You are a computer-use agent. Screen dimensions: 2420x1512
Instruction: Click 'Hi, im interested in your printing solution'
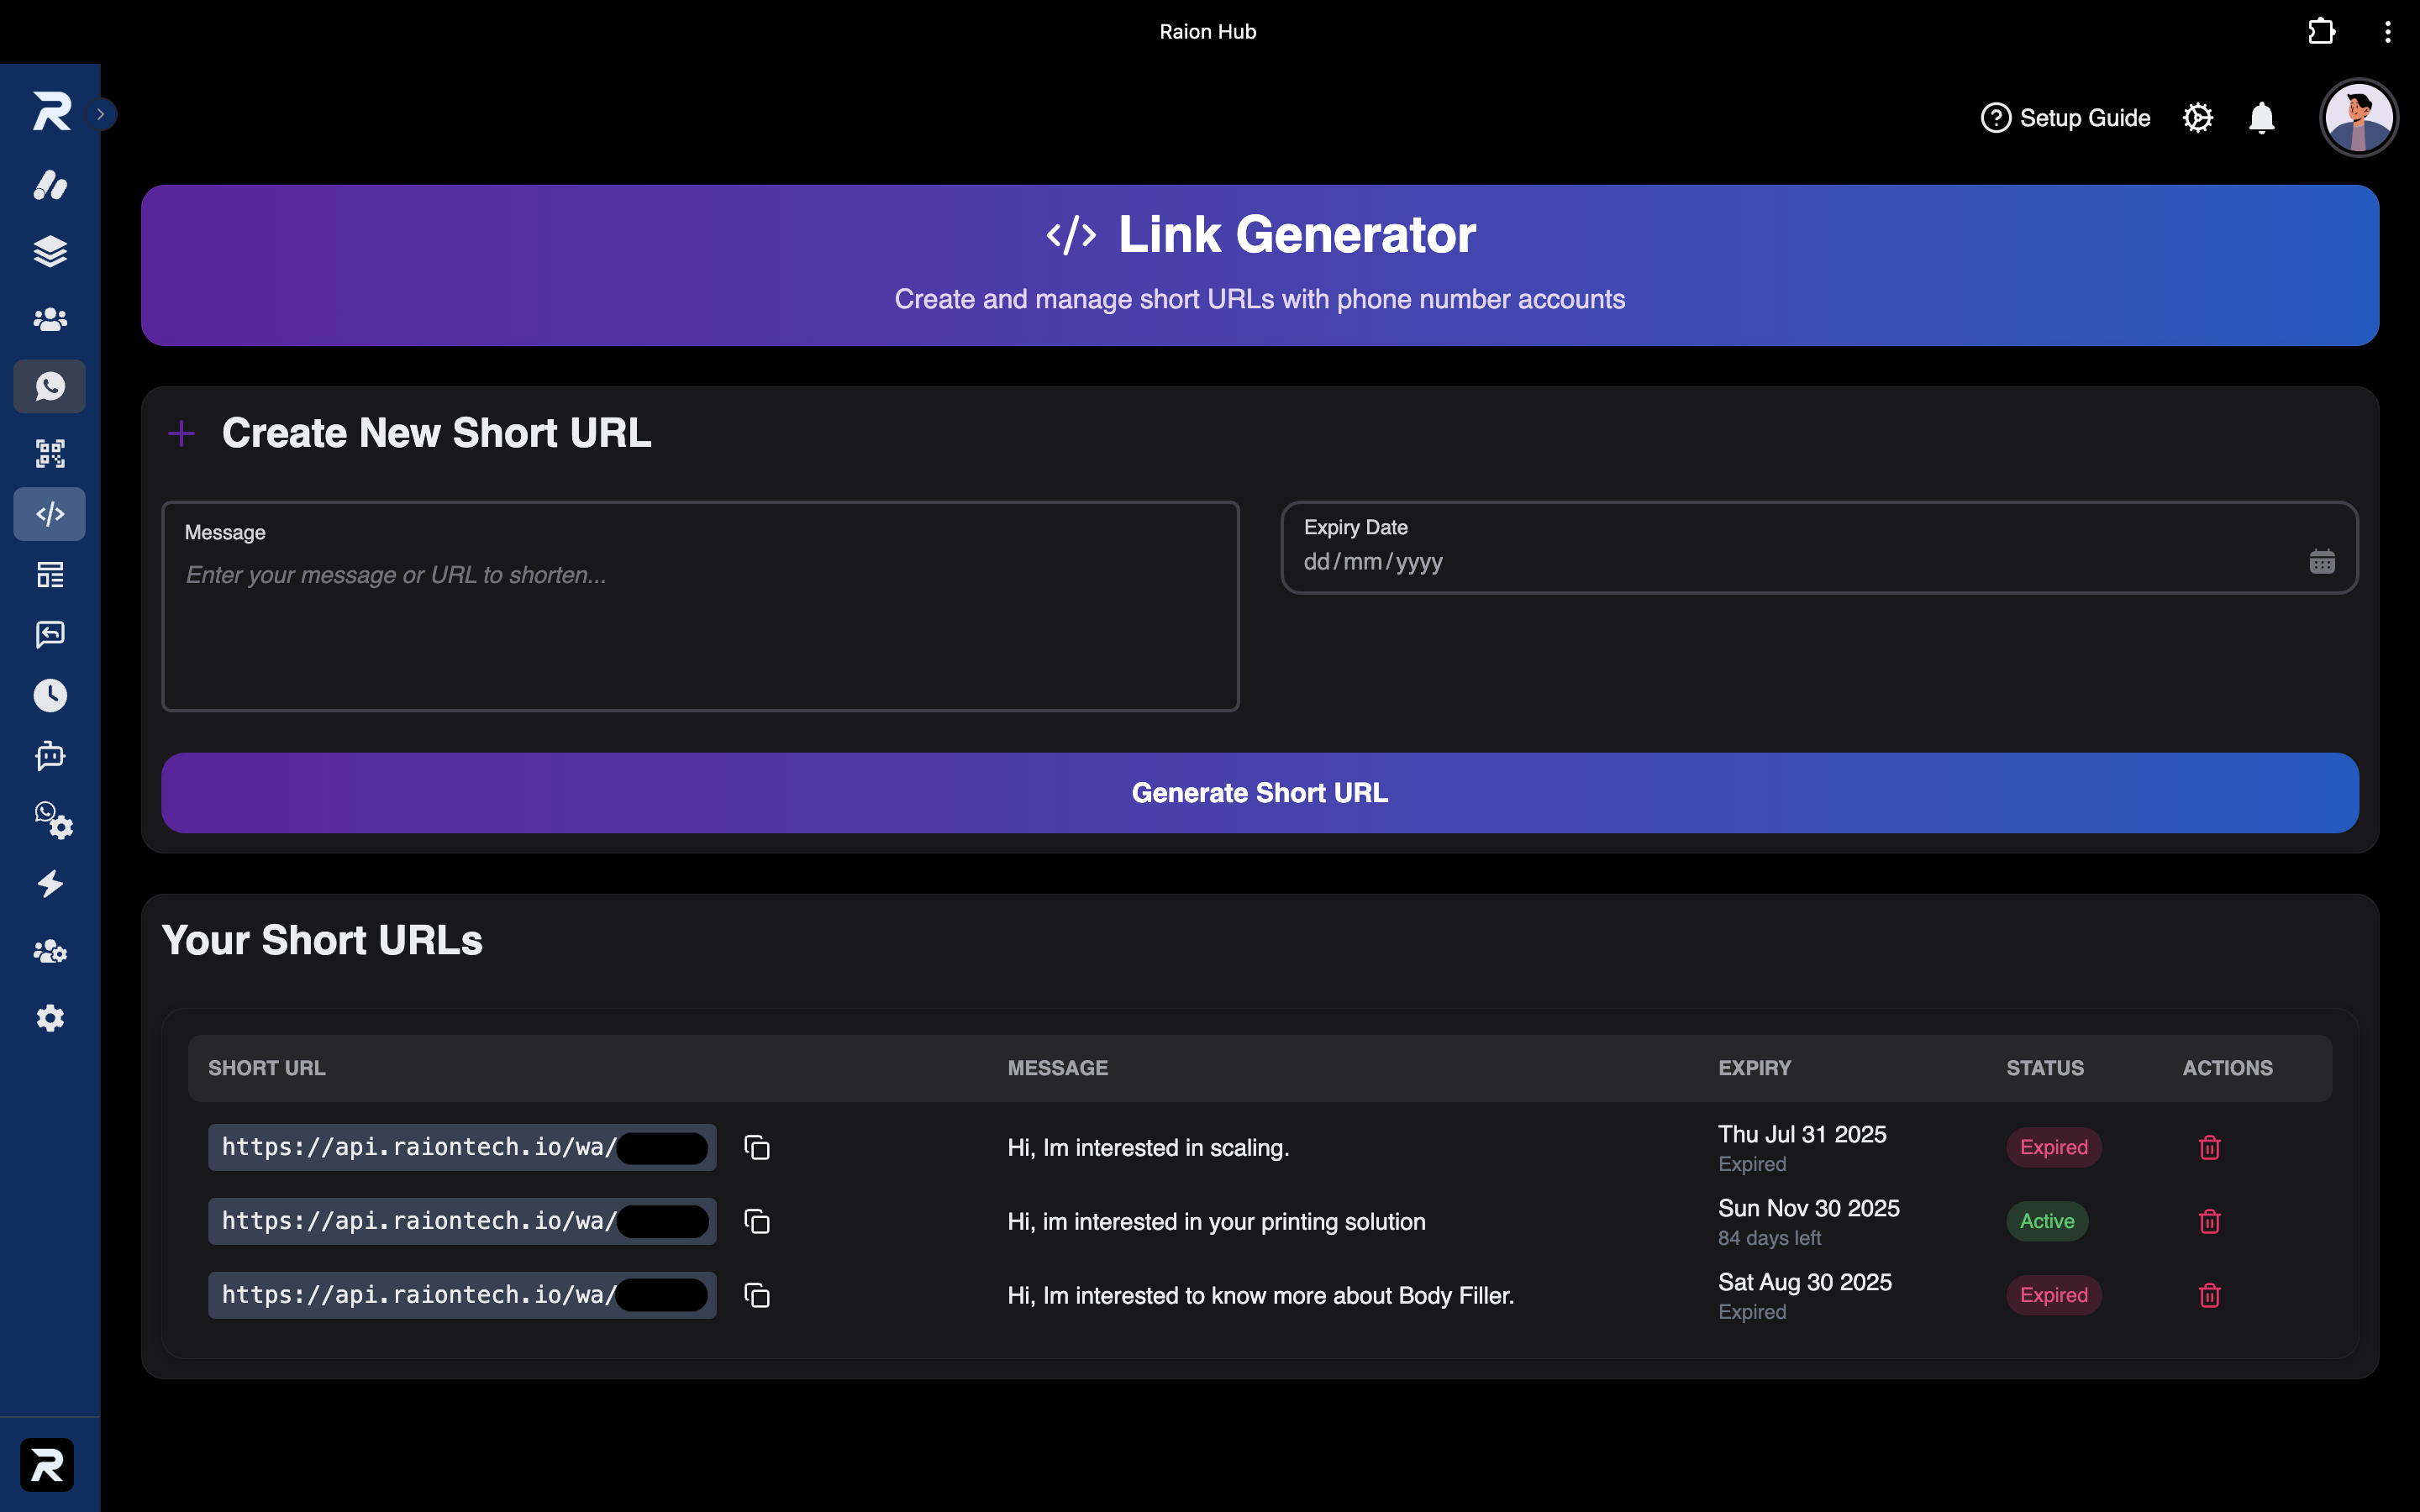(x=1216, y=1222)
